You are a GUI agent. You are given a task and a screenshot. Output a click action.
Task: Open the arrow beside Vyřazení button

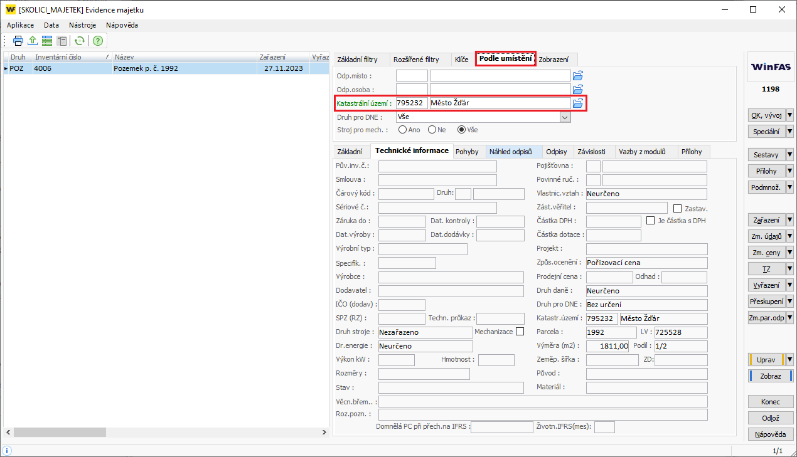point(789,285)
